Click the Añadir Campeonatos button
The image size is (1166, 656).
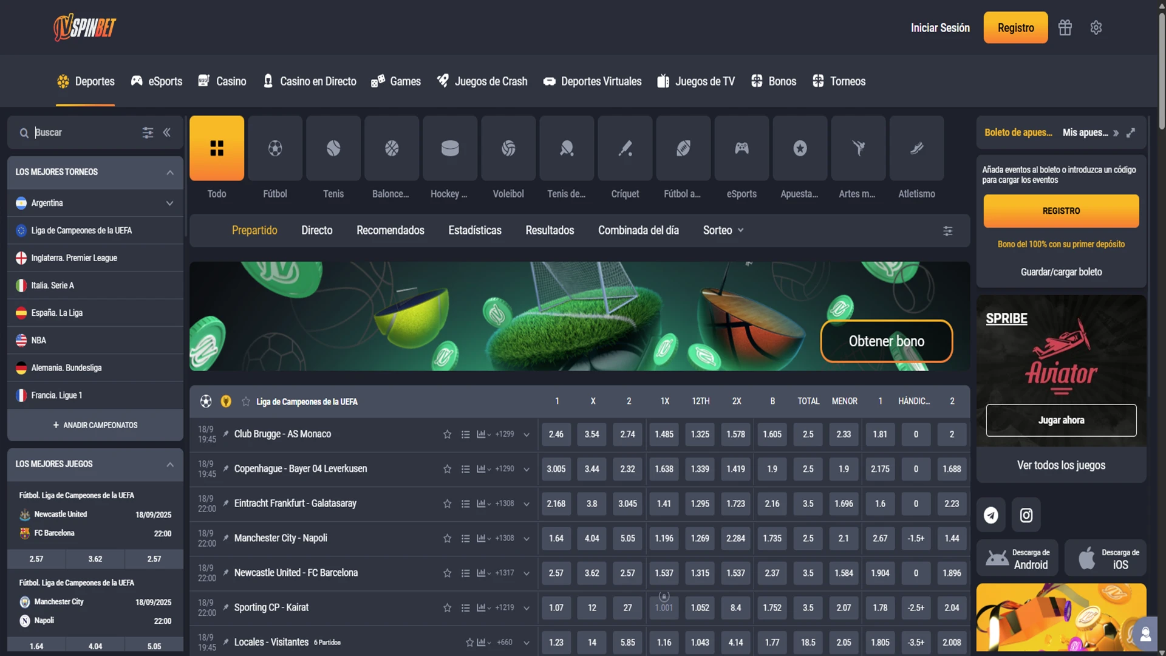tap(95, 425)
